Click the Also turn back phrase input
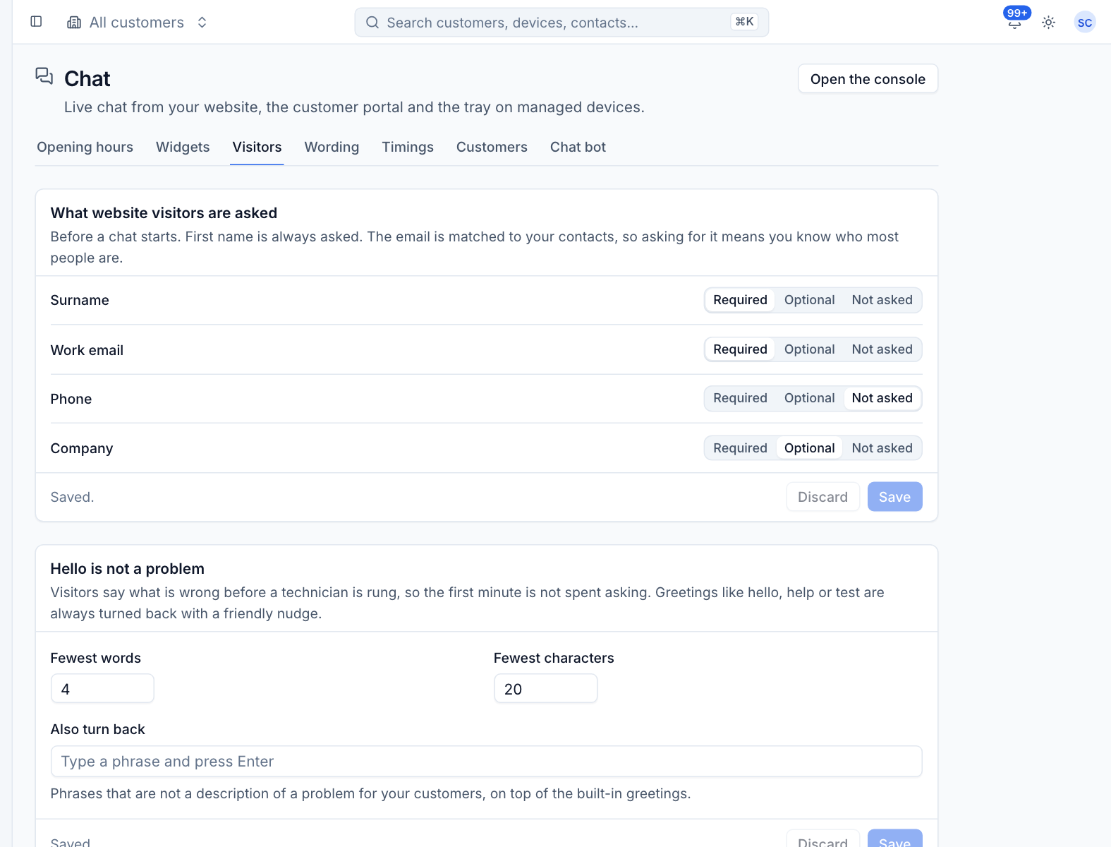Screen dimensions: 1111x847 pos(486,762)
